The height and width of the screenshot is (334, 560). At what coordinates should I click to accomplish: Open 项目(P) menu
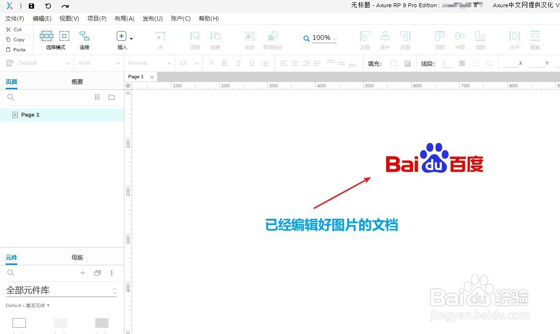[x=97, y=19]
